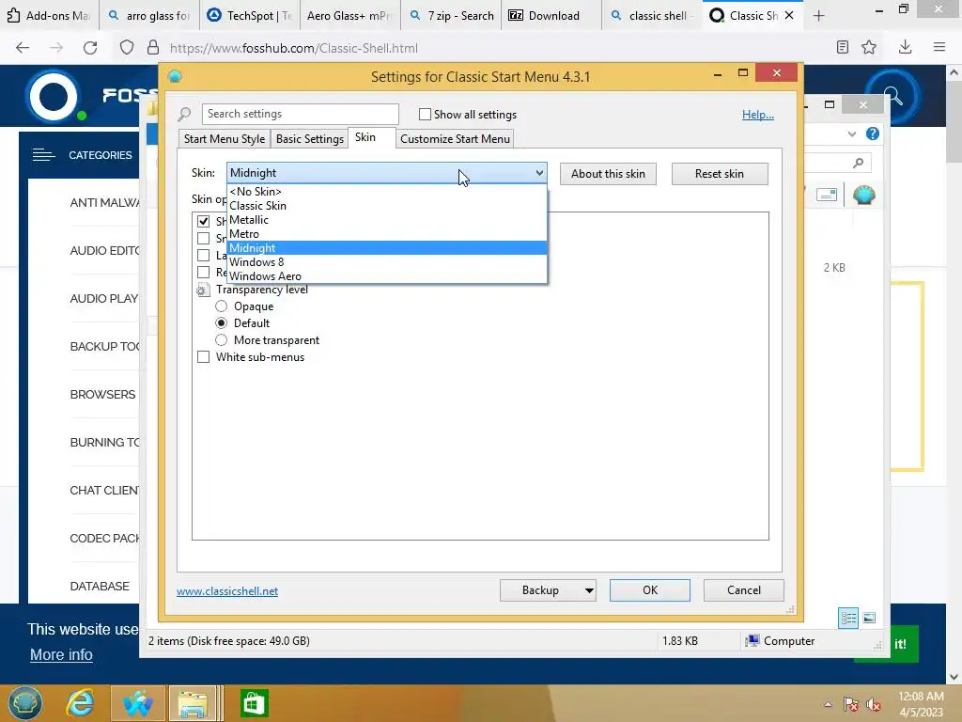Open the Backup button dropdown

589,590
